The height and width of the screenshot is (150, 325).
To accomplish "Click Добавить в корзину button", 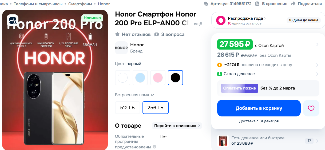I will click(259, 108).
